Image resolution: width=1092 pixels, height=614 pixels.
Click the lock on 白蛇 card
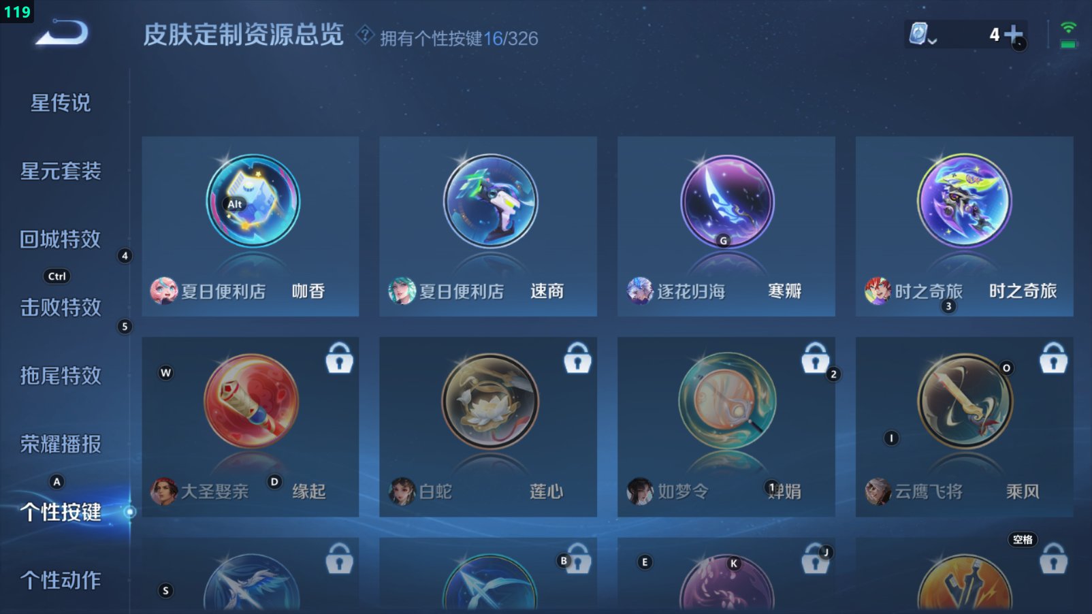click(577, 357)
